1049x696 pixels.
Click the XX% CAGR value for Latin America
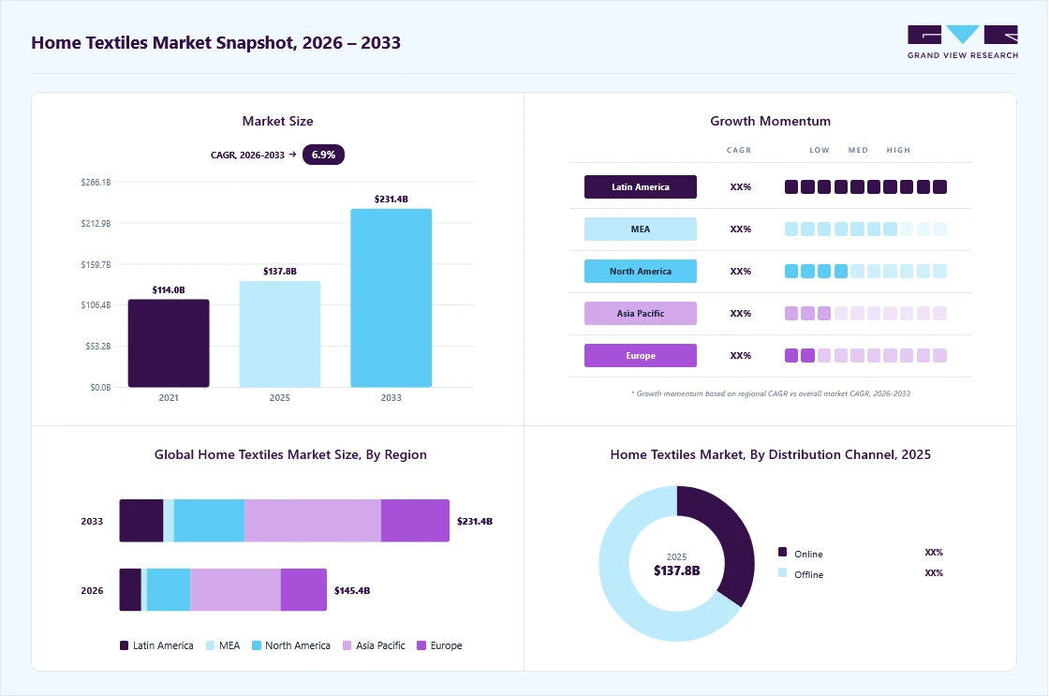coord(741,186)
